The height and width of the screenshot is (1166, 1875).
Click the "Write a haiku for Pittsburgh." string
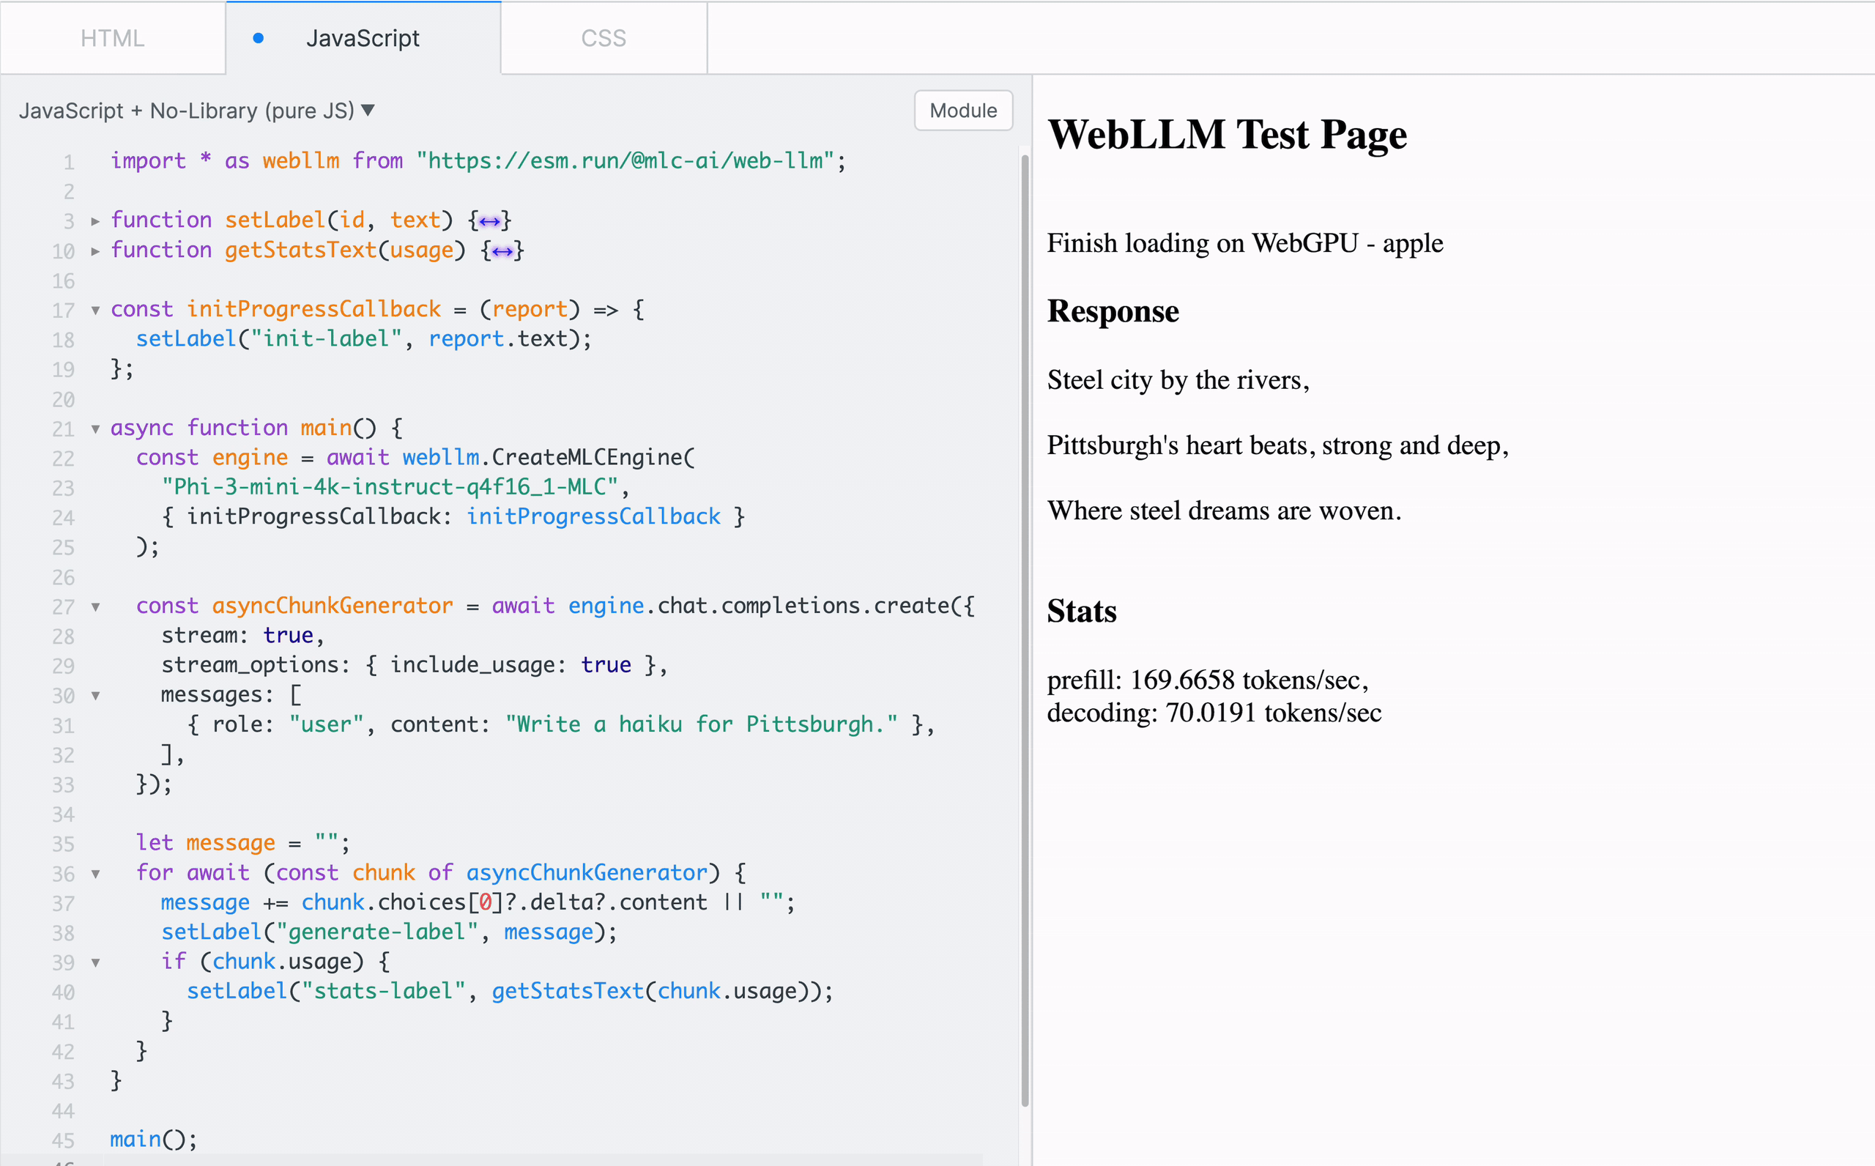[702, 724]
